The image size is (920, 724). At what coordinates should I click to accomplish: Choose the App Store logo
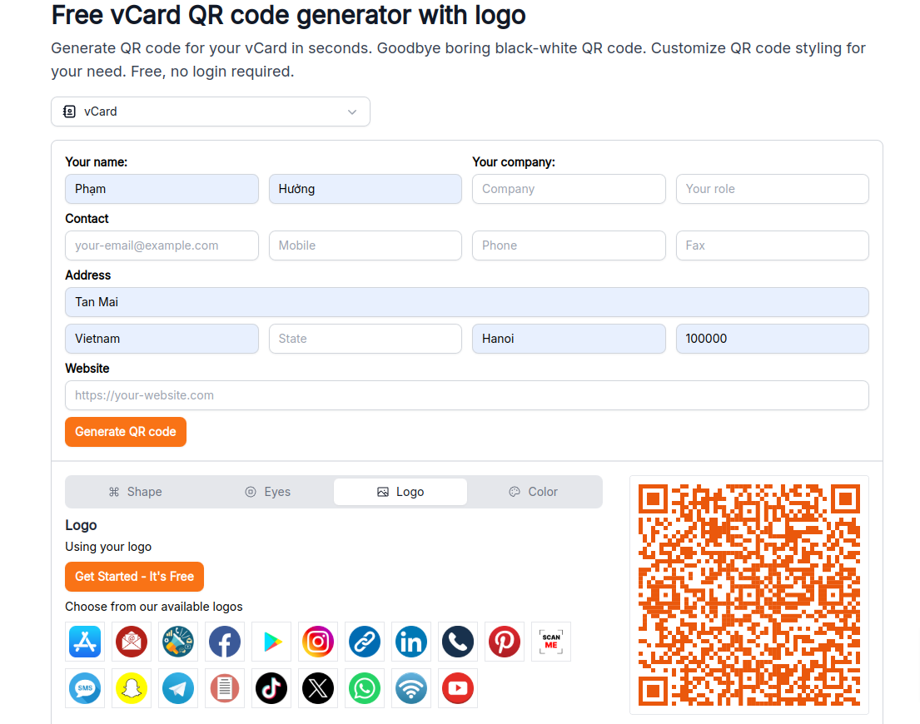click(x=85, y=642)
